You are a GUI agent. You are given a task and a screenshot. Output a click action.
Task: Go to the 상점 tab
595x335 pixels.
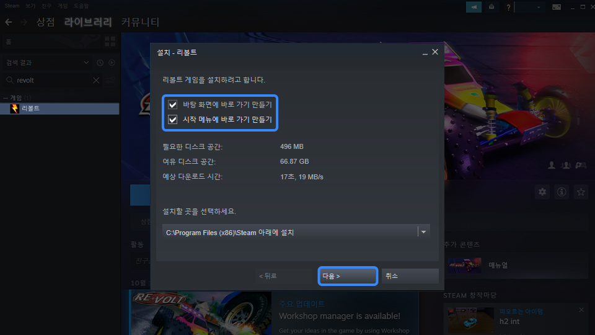coord(45,22)
